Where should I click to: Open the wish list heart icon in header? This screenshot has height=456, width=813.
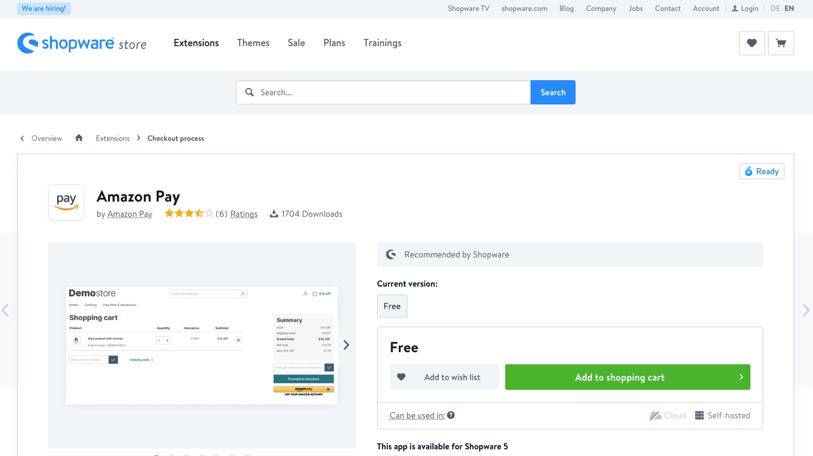(x=752, y=43)
